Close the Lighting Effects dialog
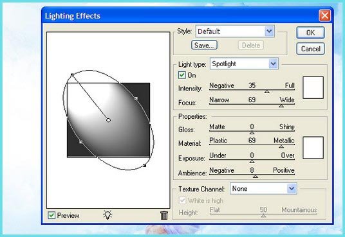 tap(325, 15)
